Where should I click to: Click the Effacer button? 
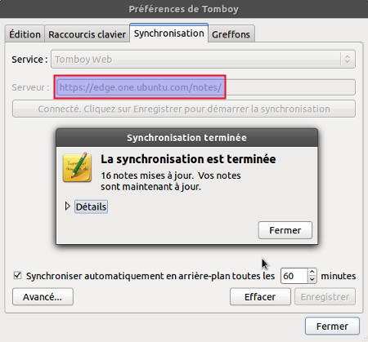(260, 297)
